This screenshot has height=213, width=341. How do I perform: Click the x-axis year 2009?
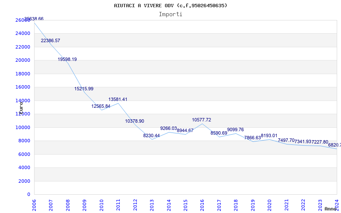pyautogui.click(x=84, y=205)
